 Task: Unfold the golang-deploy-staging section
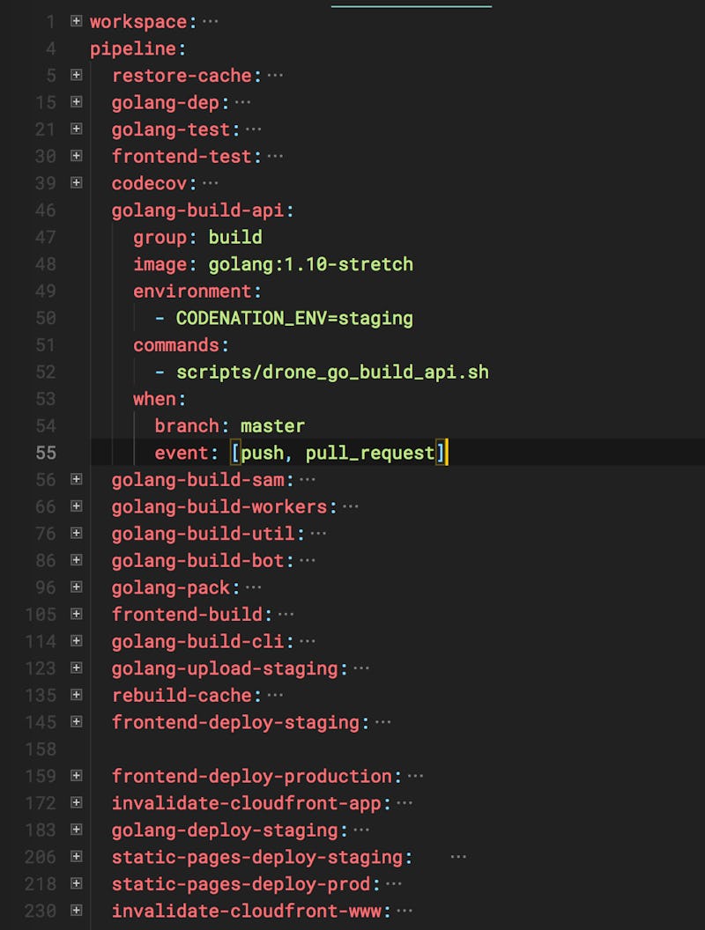pos(76,830)
